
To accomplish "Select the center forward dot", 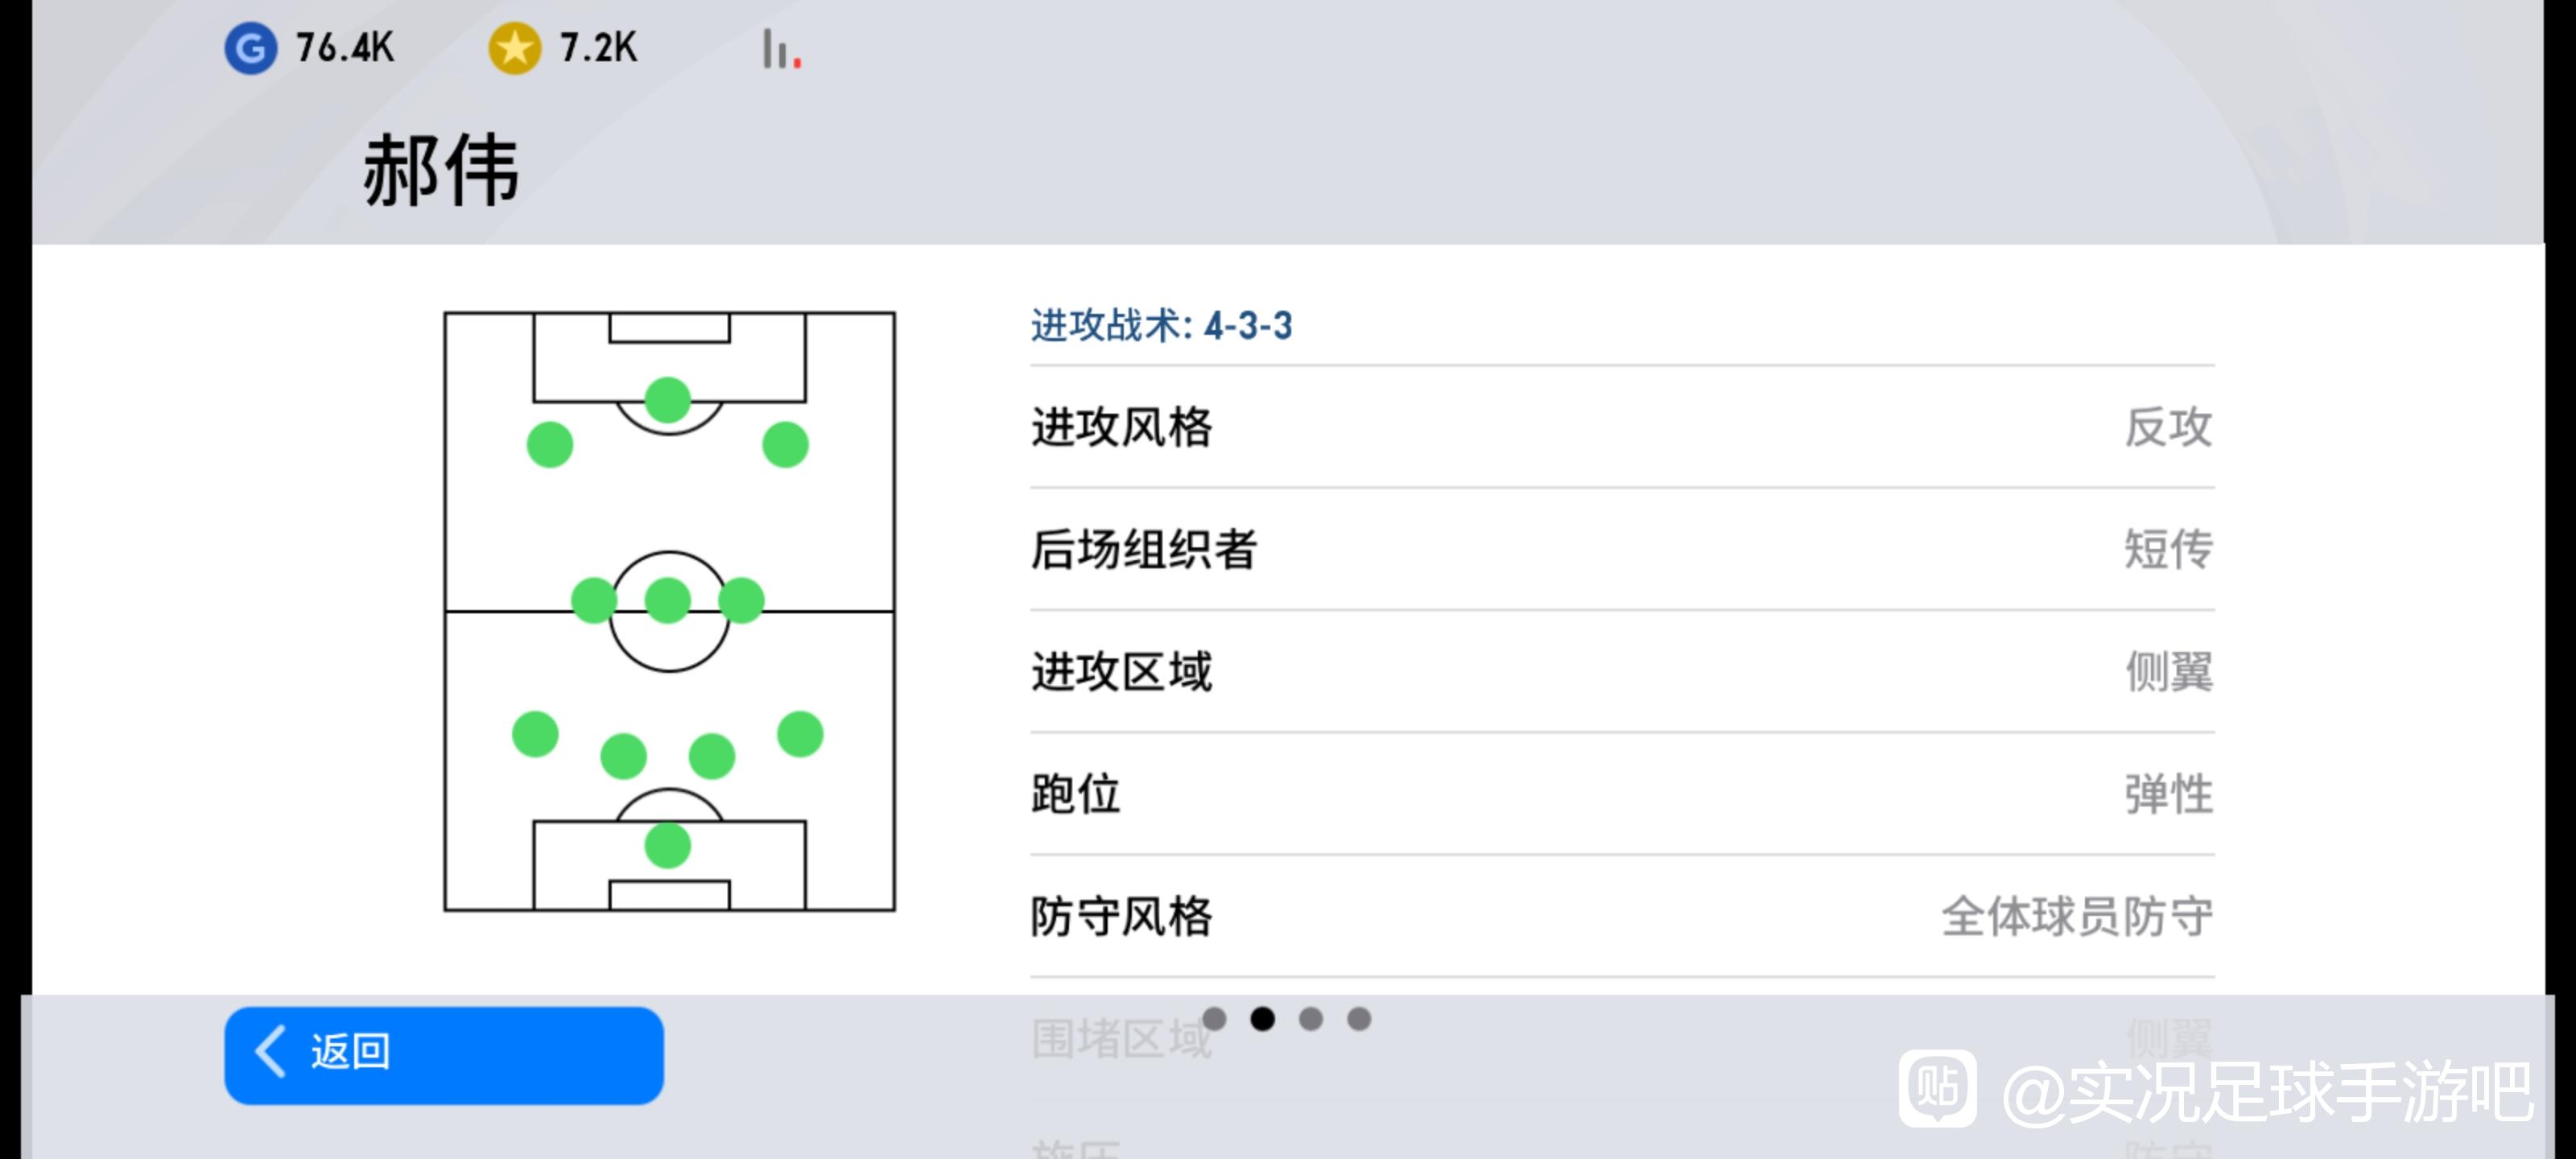I will click(x=667, y=400).
